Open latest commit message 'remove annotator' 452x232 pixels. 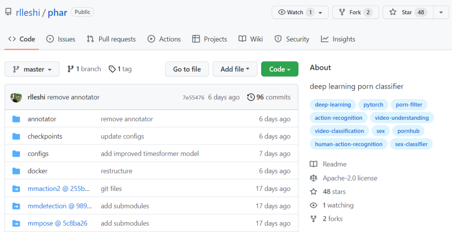[73, 97]
